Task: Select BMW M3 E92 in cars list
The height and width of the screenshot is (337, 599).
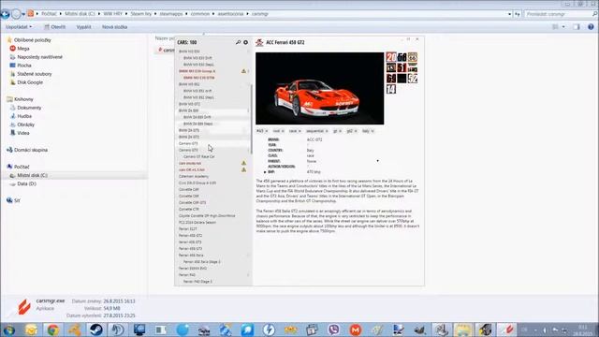Action: click(x=189, y=84)
